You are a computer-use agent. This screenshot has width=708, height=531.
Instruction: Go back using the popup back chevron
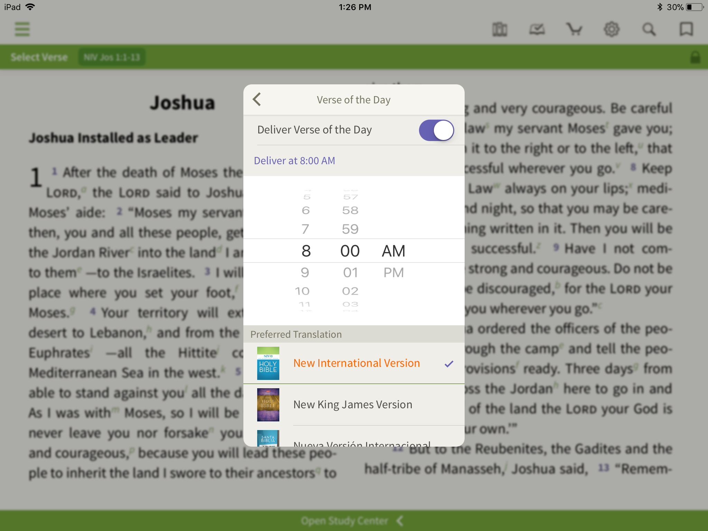point(257,100)
